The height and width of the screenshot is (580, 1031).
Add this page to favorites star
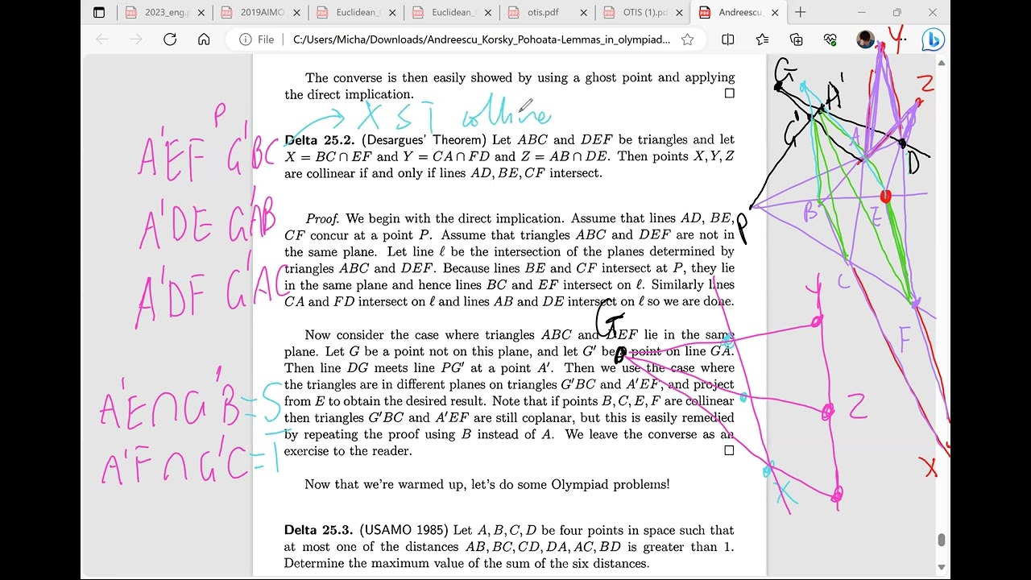coord(687,39)
